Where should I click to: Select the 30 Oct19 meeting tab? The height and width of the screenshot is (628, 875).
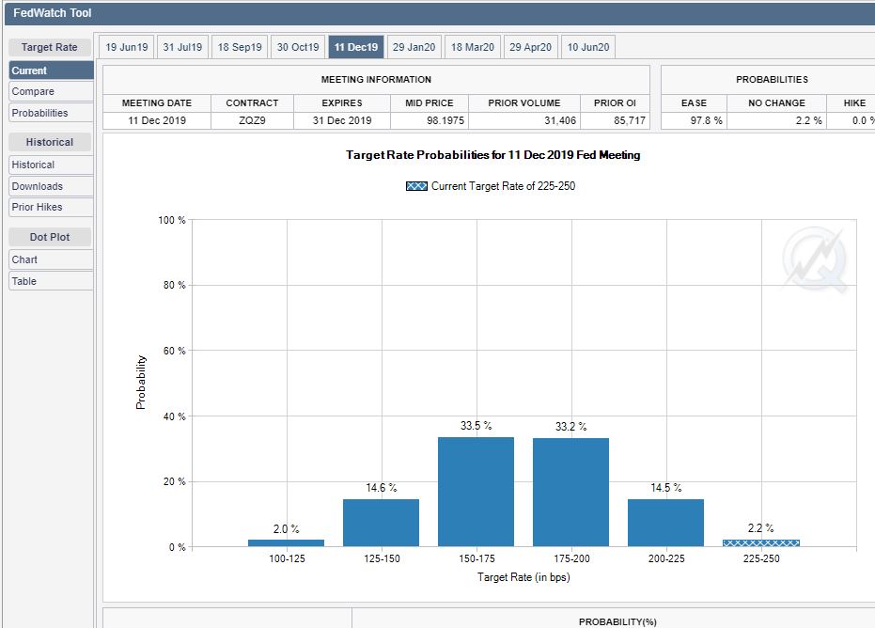pos(298,47)
